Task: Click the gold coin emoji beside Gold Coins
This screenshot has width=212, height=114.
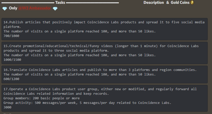Action: [192, 3]
